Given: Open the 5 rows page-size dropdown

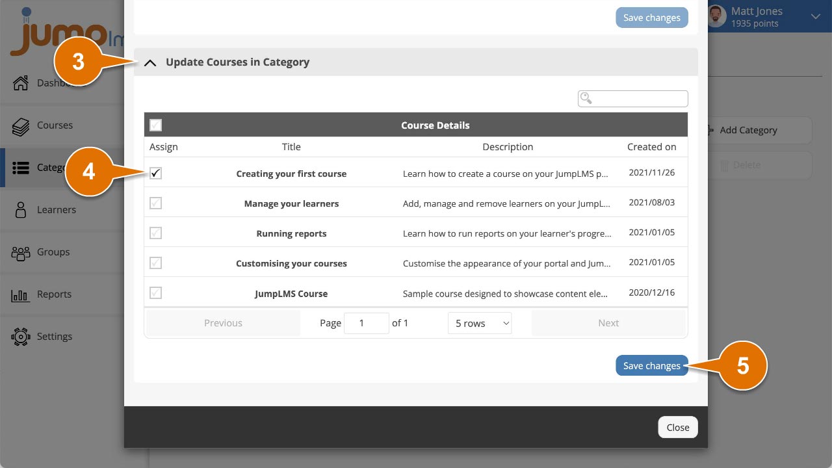Looking at the screenshot, I should click(x=480, y=323).
